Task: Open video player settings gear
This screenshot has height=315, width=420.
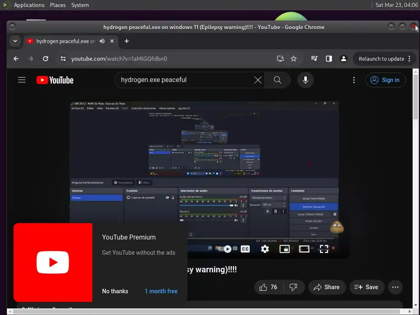Action: pos(265,249)
